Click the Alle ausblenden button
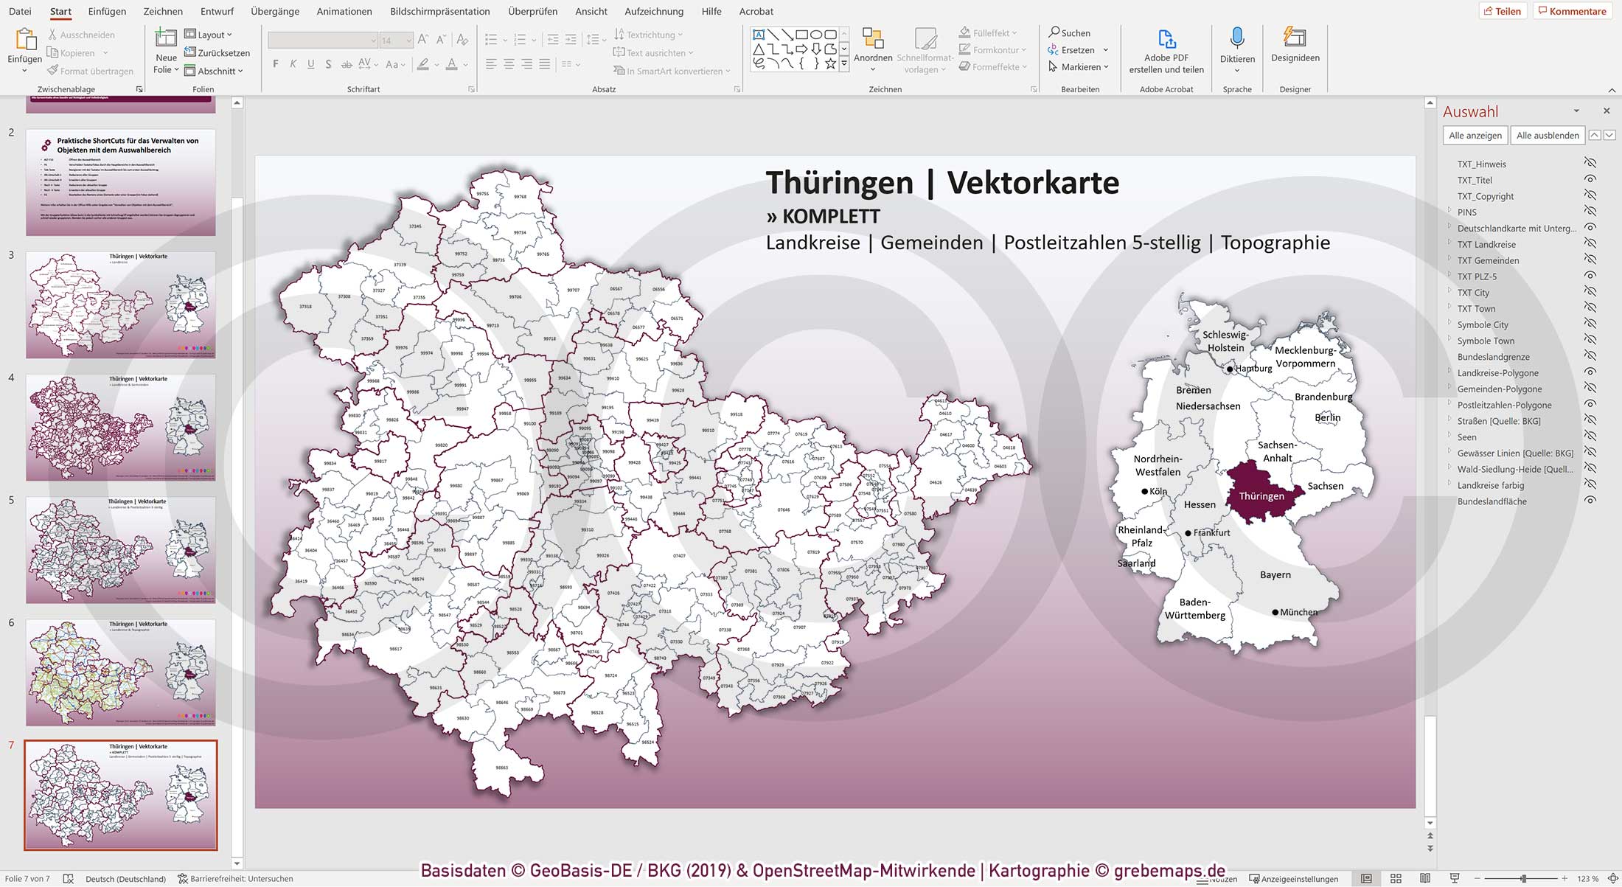Viewport: 1622px width, 887px height. click(x=1547, y=135)
